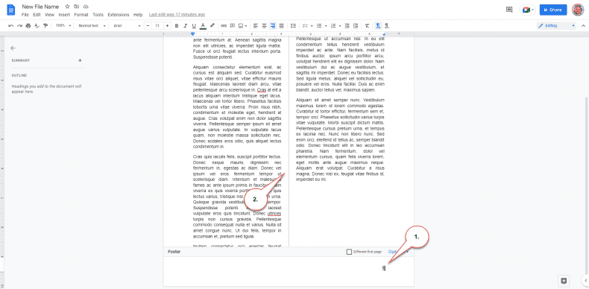
Task: Align text to the left
Action: pos(256,26)
